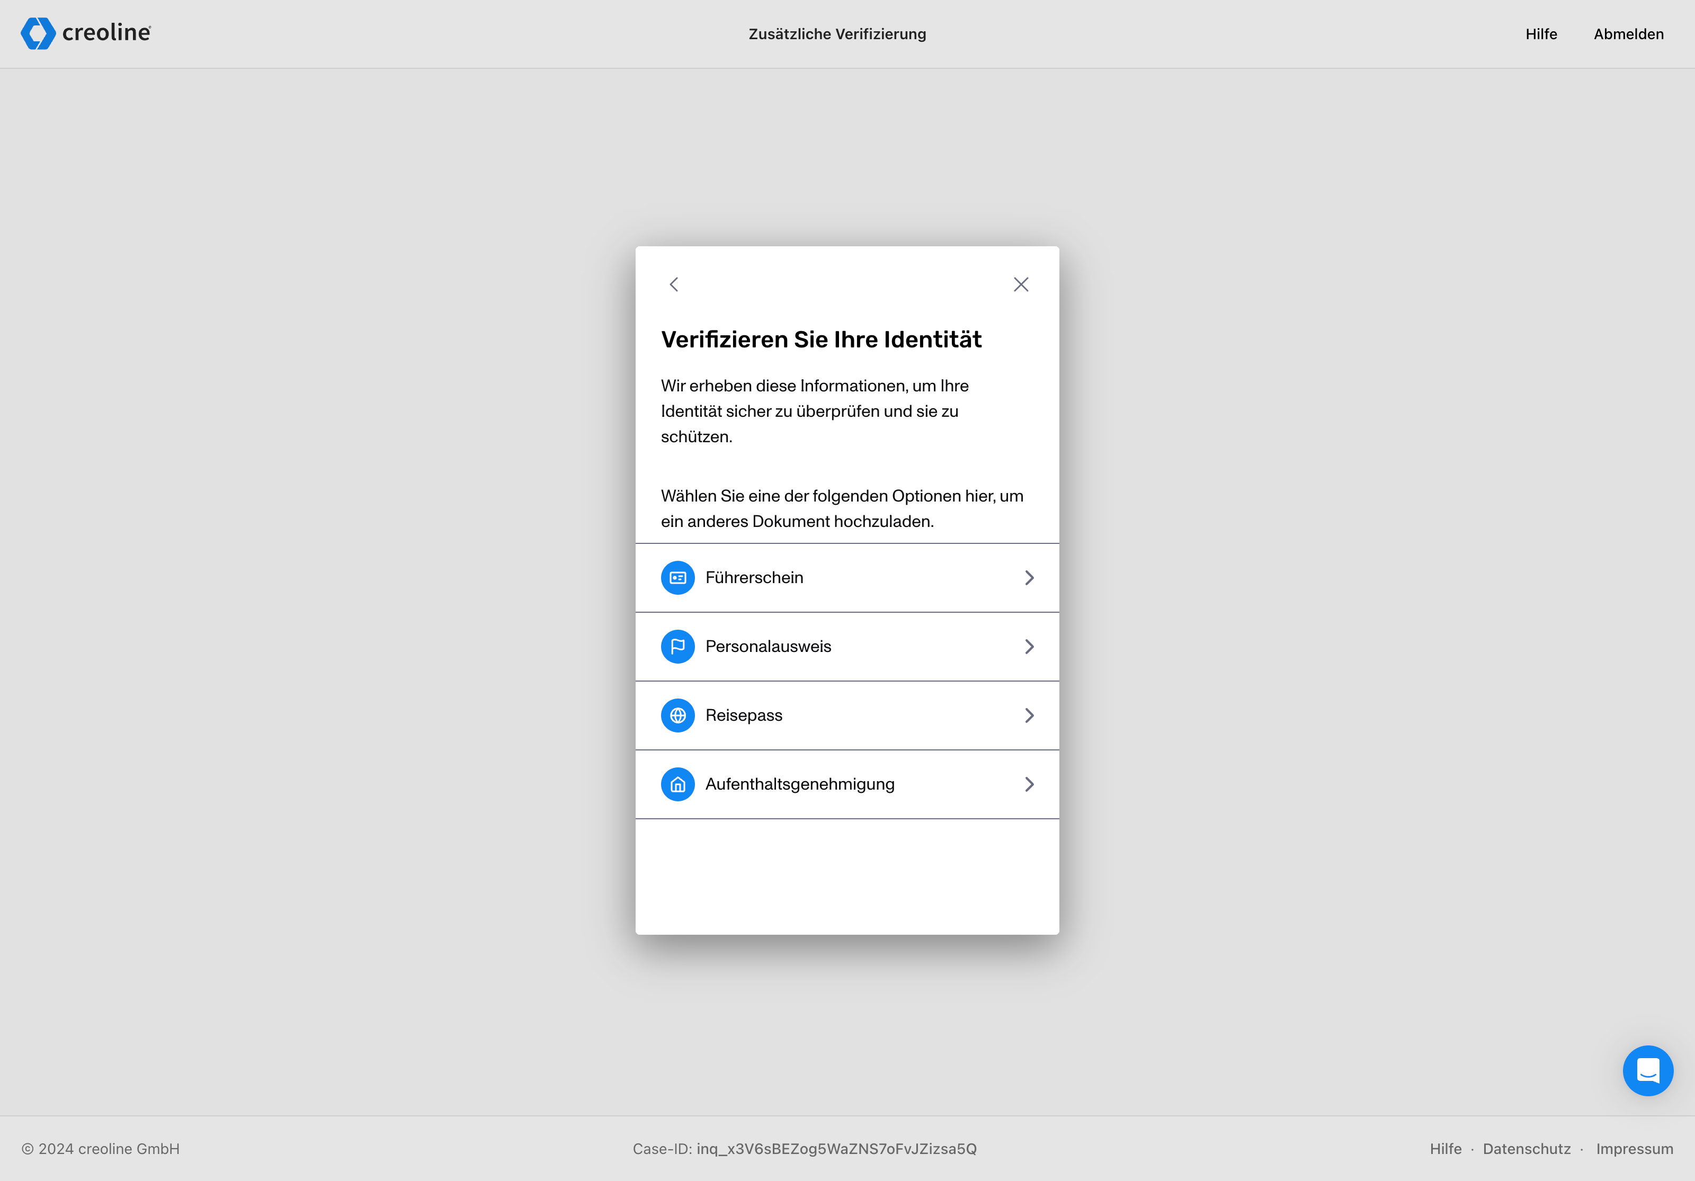1695x1181 pixels.
Task: Click the Case-ID text in footer
Action: pos(805,1149)
